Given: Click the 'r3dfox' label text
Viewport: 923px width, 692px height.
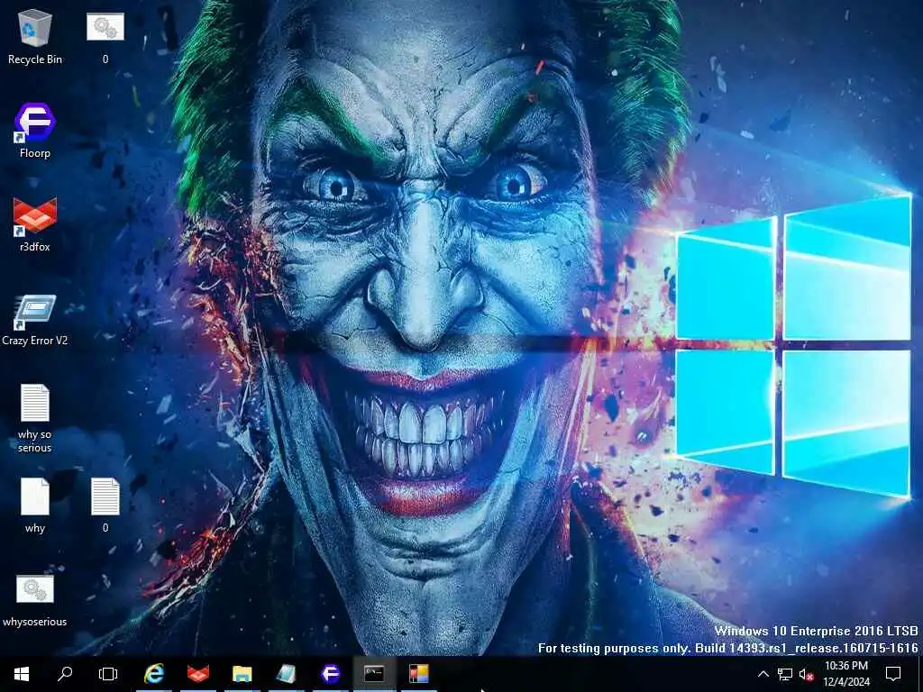Looking at the screenshot, I should click(35, 247).
